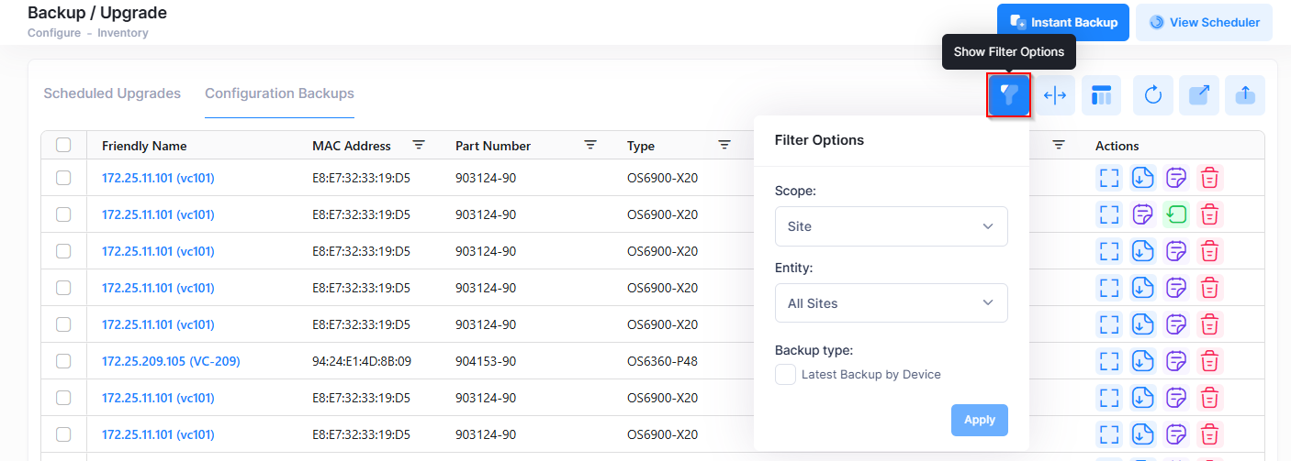
Task: Delete the first row's backup
Action: [1210, 178]
